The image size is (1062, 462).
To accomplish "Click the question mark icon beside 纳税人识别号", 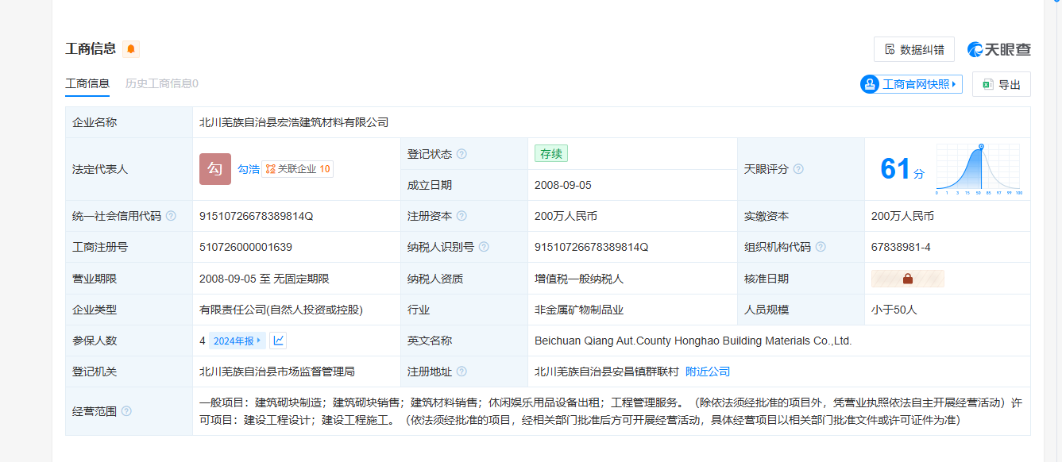I will (484, 247).
